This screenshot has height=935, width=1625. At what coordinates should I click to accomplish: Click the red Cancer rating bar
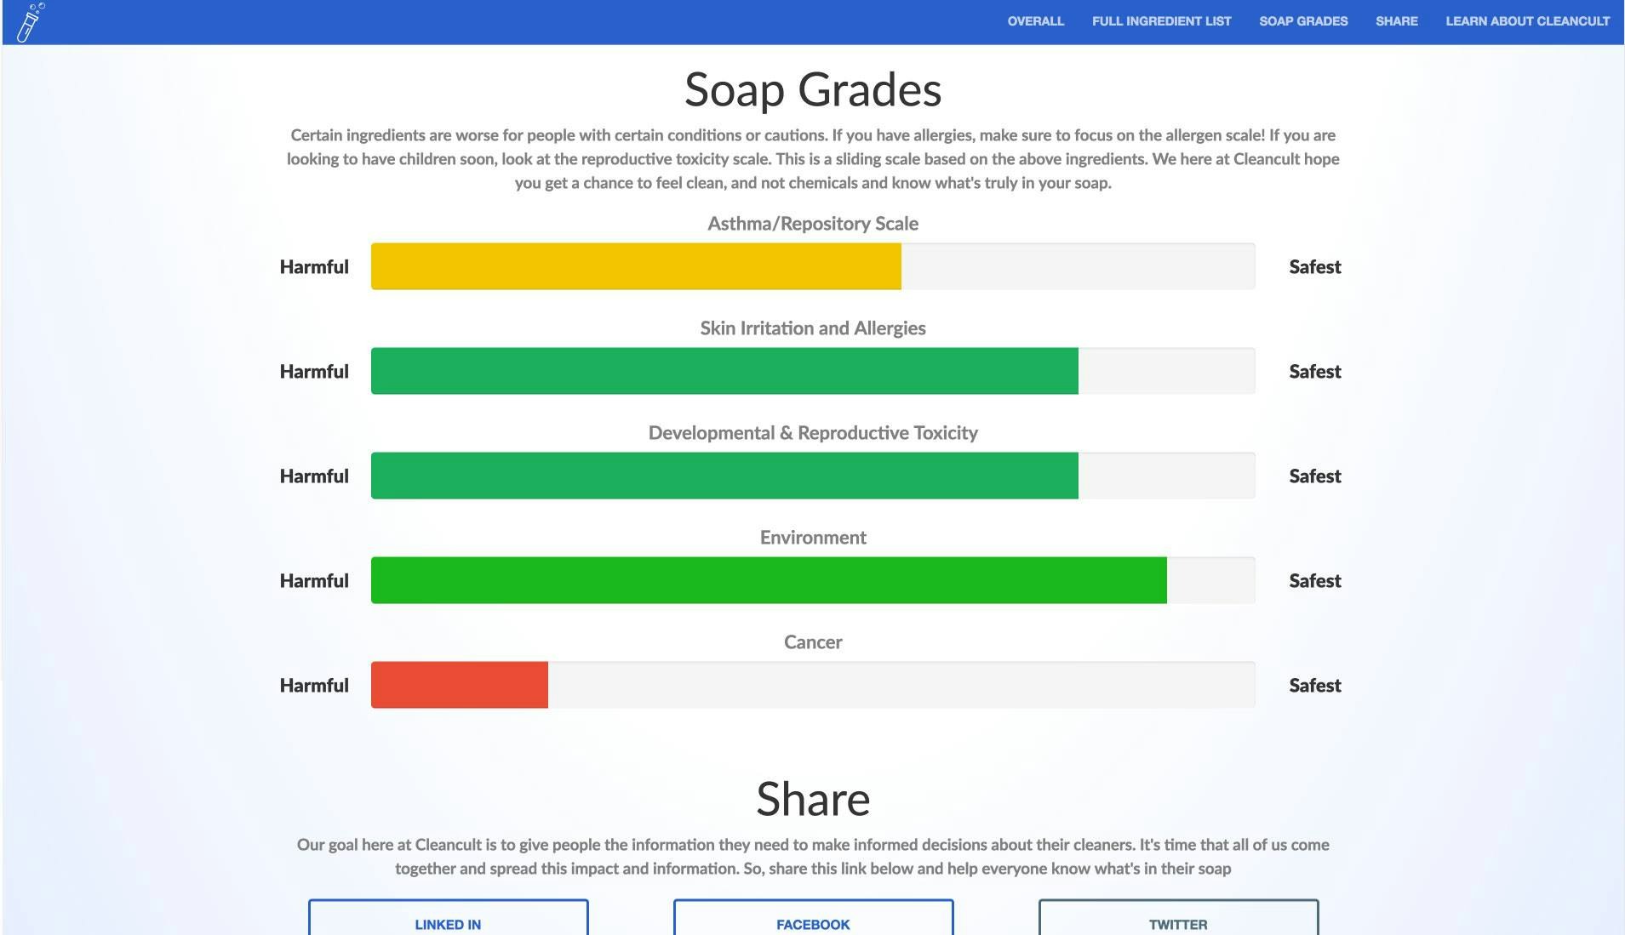pyautogui.click(x=459, y=685)
